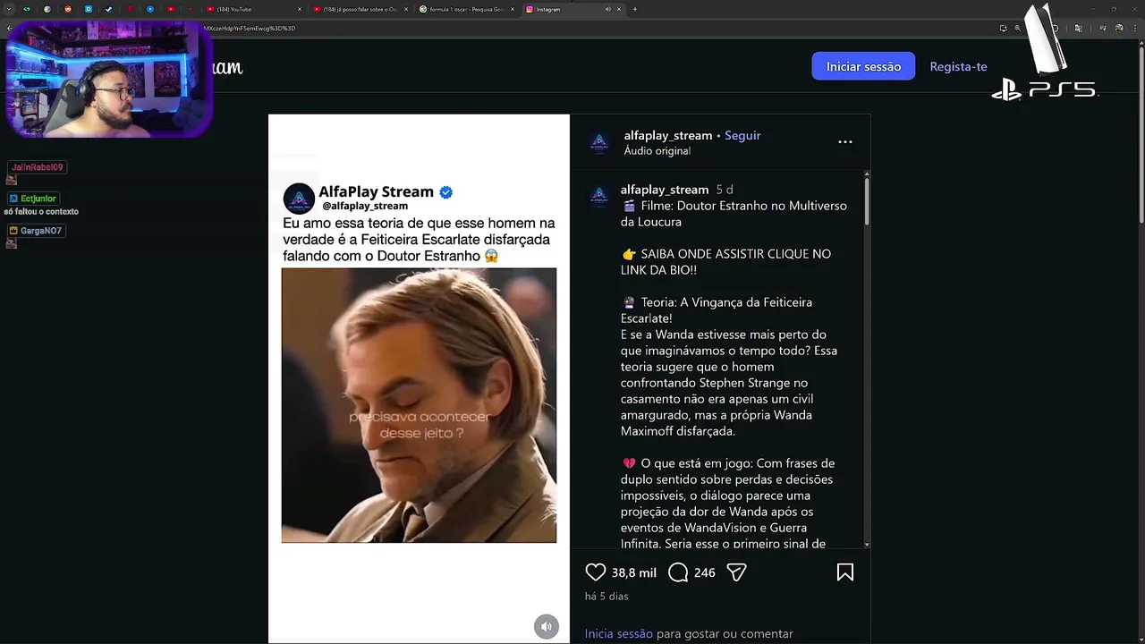Open alfaplay_stream username above the caption
This screenshot has height=644, width=1145.
[665, 190]
